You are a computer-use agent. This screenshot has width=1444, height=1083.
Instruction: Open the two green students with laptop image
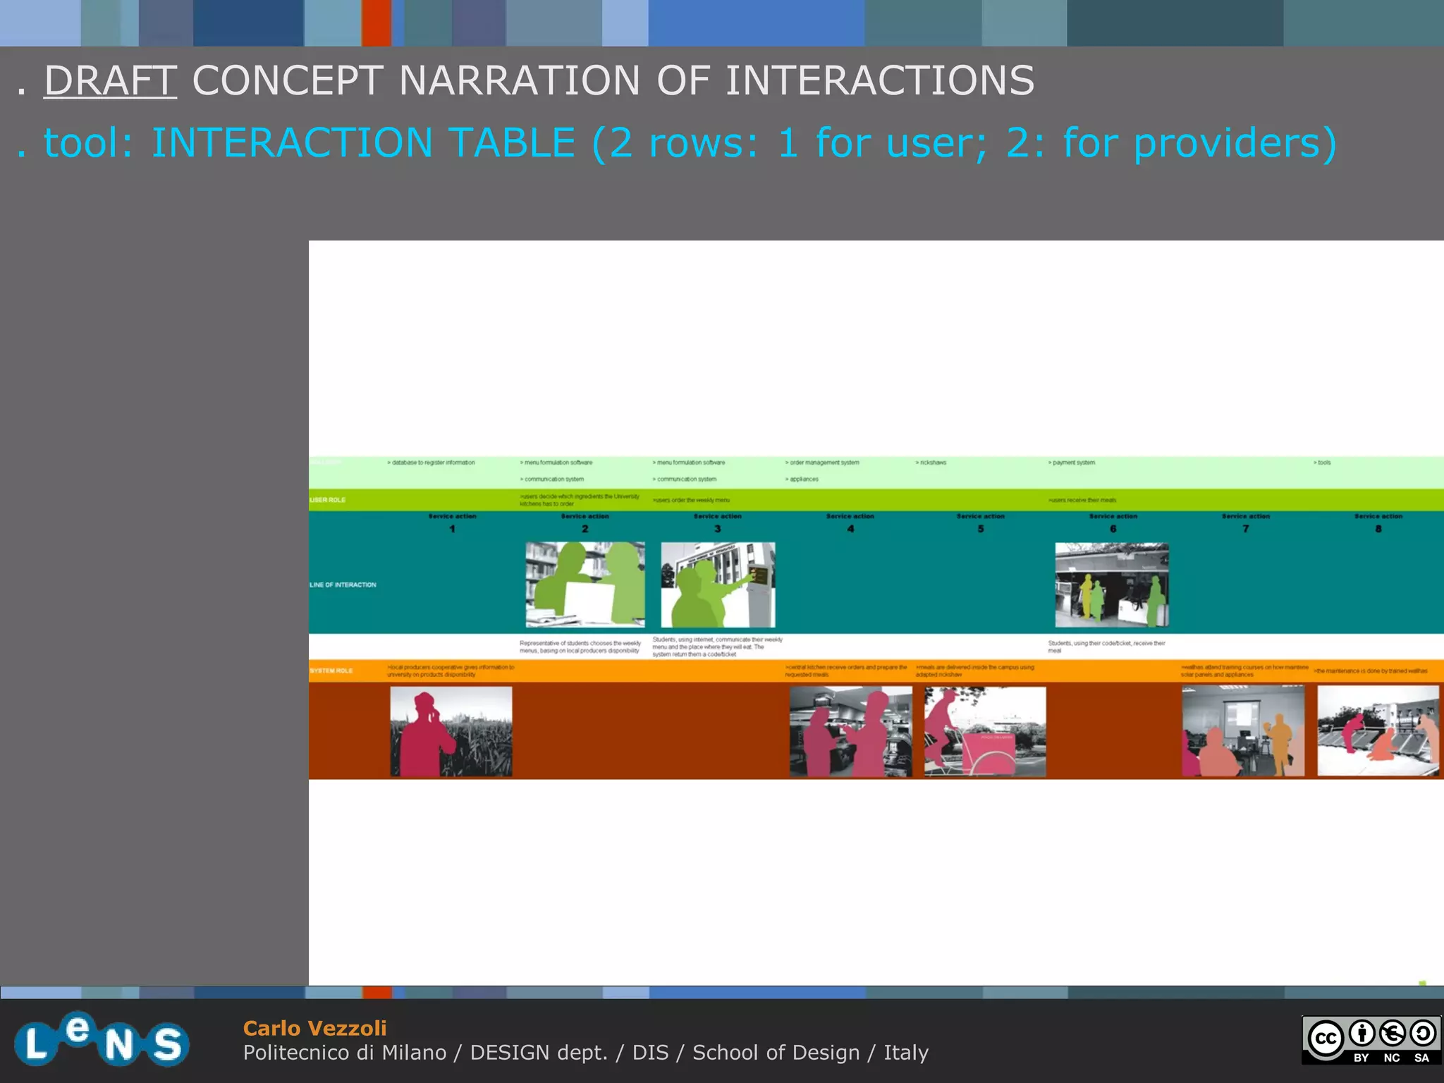click(585, 585)
